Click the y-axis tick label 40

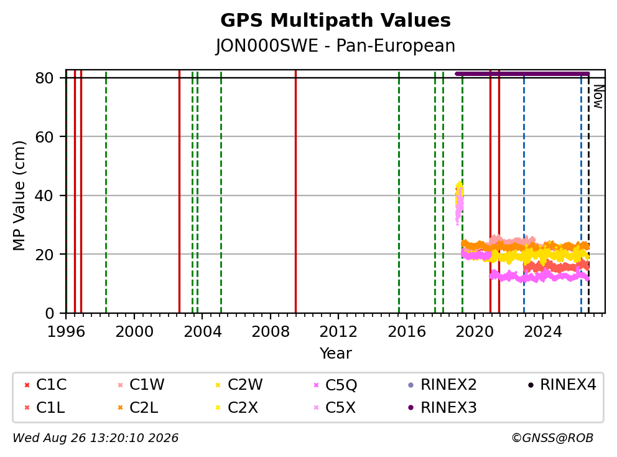click(44, 196)
